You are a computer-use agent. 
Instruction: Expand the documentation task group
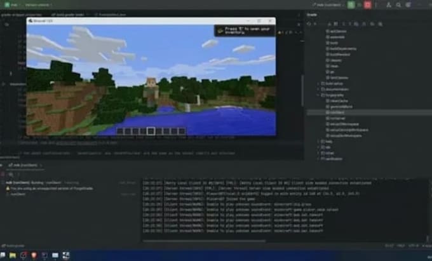[318, 89]
